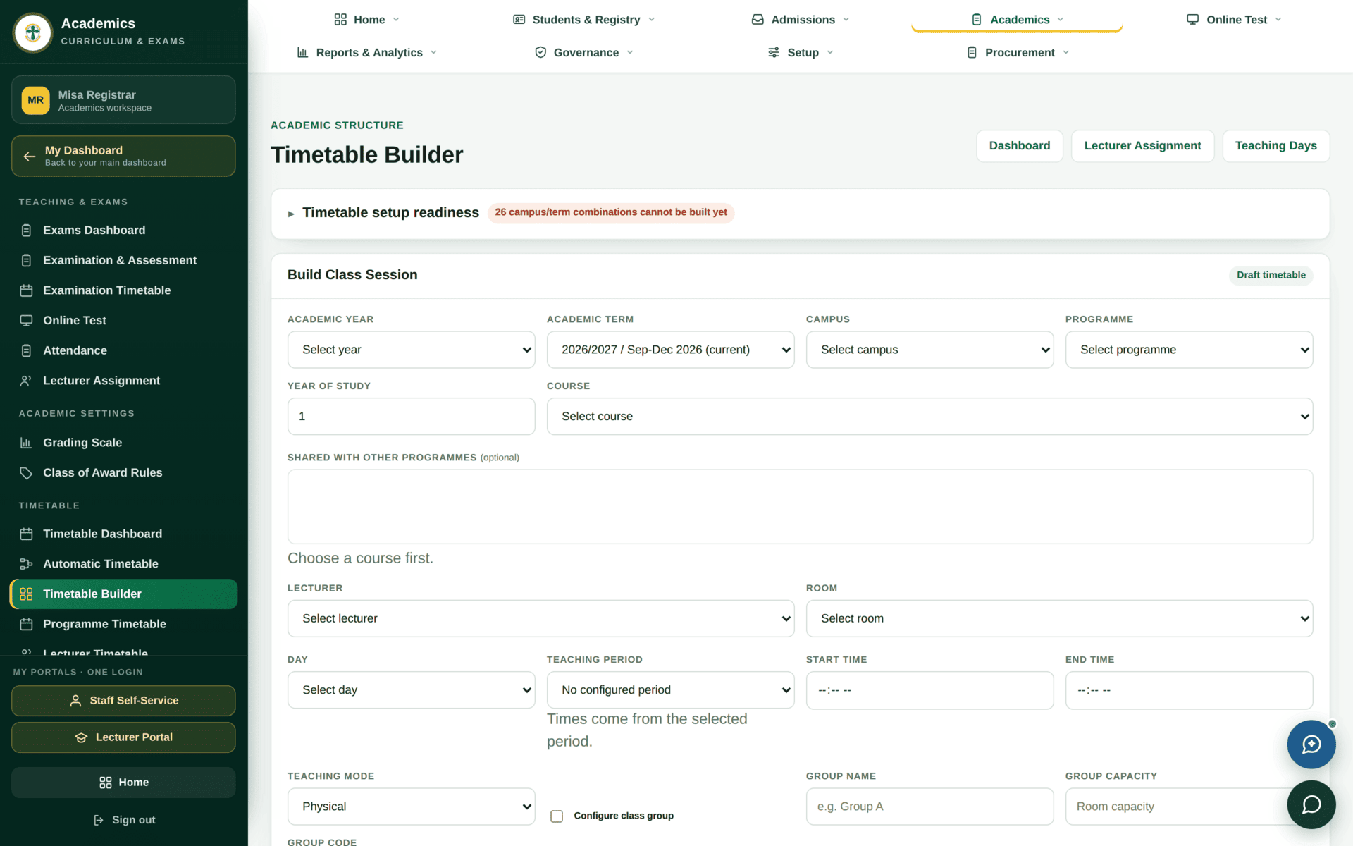The height and width of the screenshot is (846, 1353).
Task: Click the 26 campus/term combinations warning badge
Action: pyautogui.click(x=610, y=213)
